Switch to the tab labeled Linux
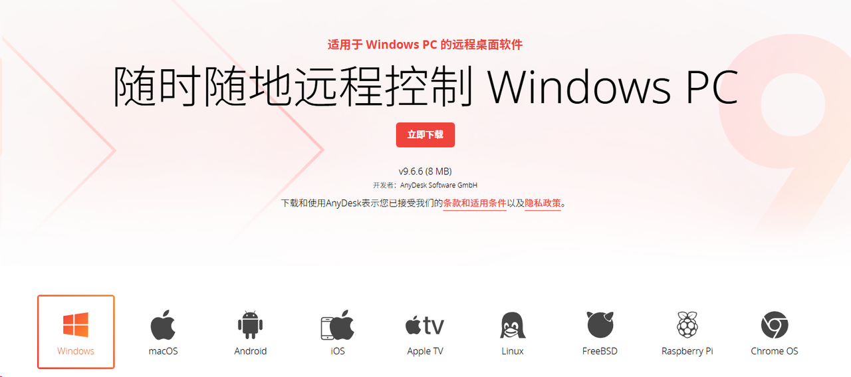This screenshot has height=377, width=851. click(x=513, y=332)
